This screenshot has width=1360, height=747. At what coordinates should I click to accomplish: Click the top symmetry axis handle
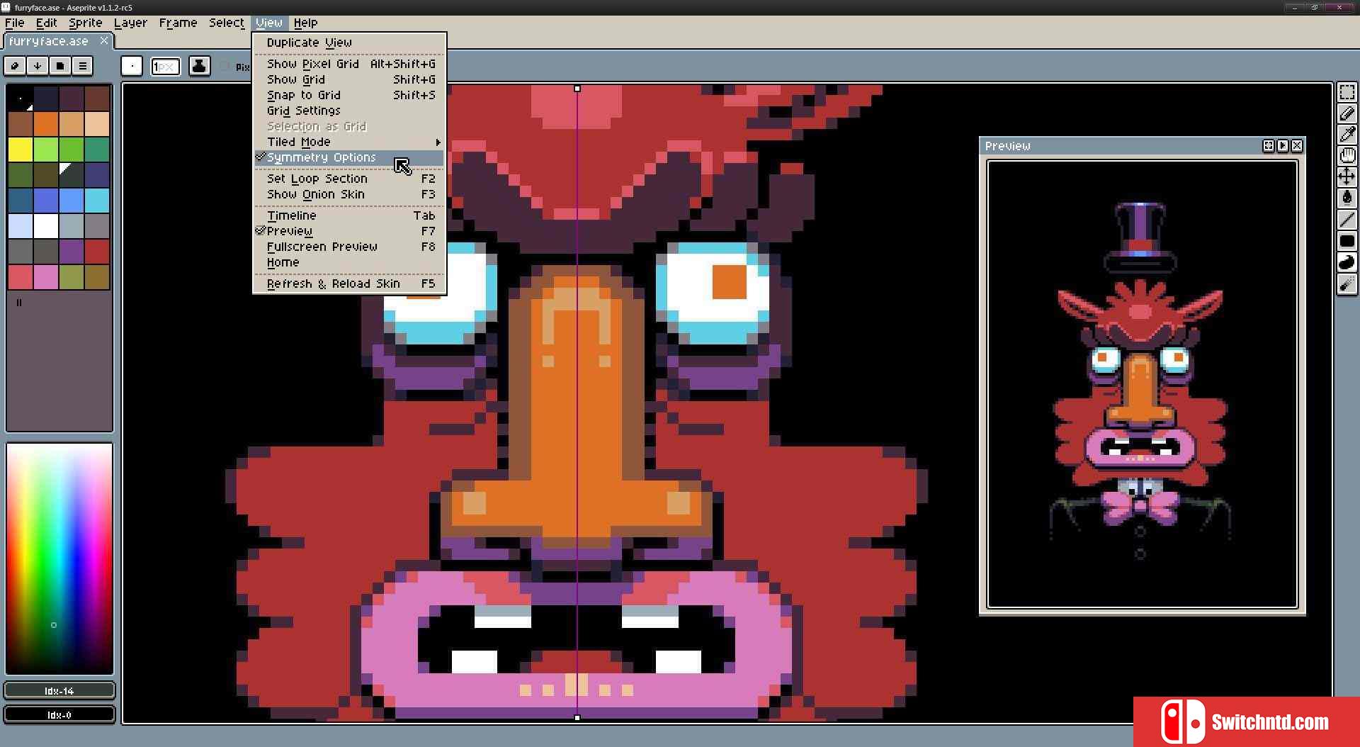point(577,89)
